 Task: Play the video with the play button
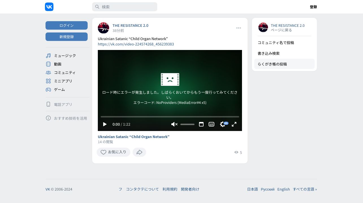[105, 124]
